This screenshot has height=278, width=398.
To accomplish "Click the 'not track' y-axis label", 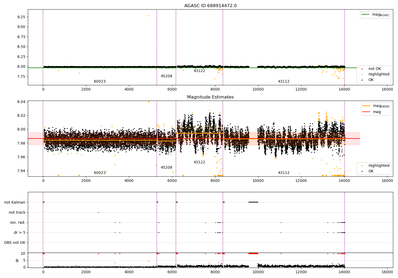I will [17, 212].
